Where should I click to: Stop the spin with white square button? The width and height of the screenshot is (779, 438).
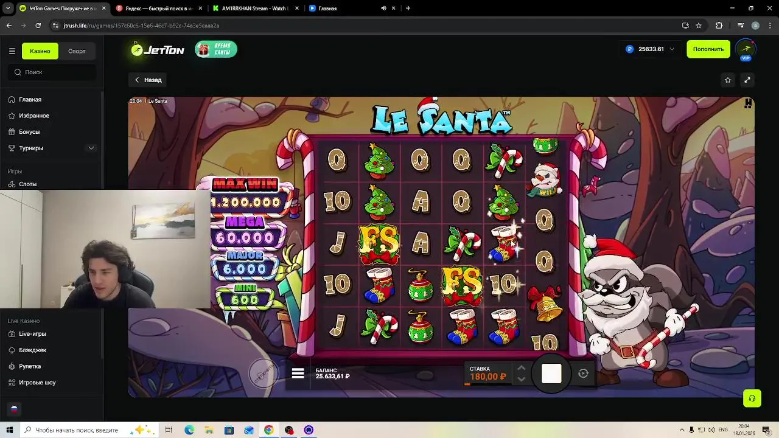point(551,374)
